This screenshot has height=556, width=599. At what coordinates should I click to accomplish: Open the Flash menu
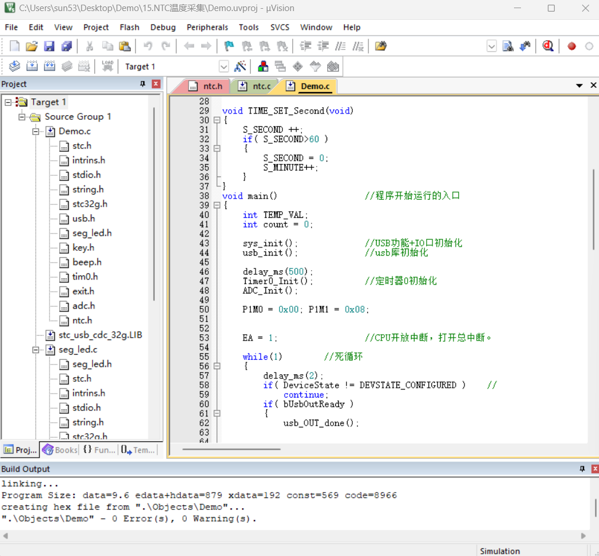coord(129,27)
